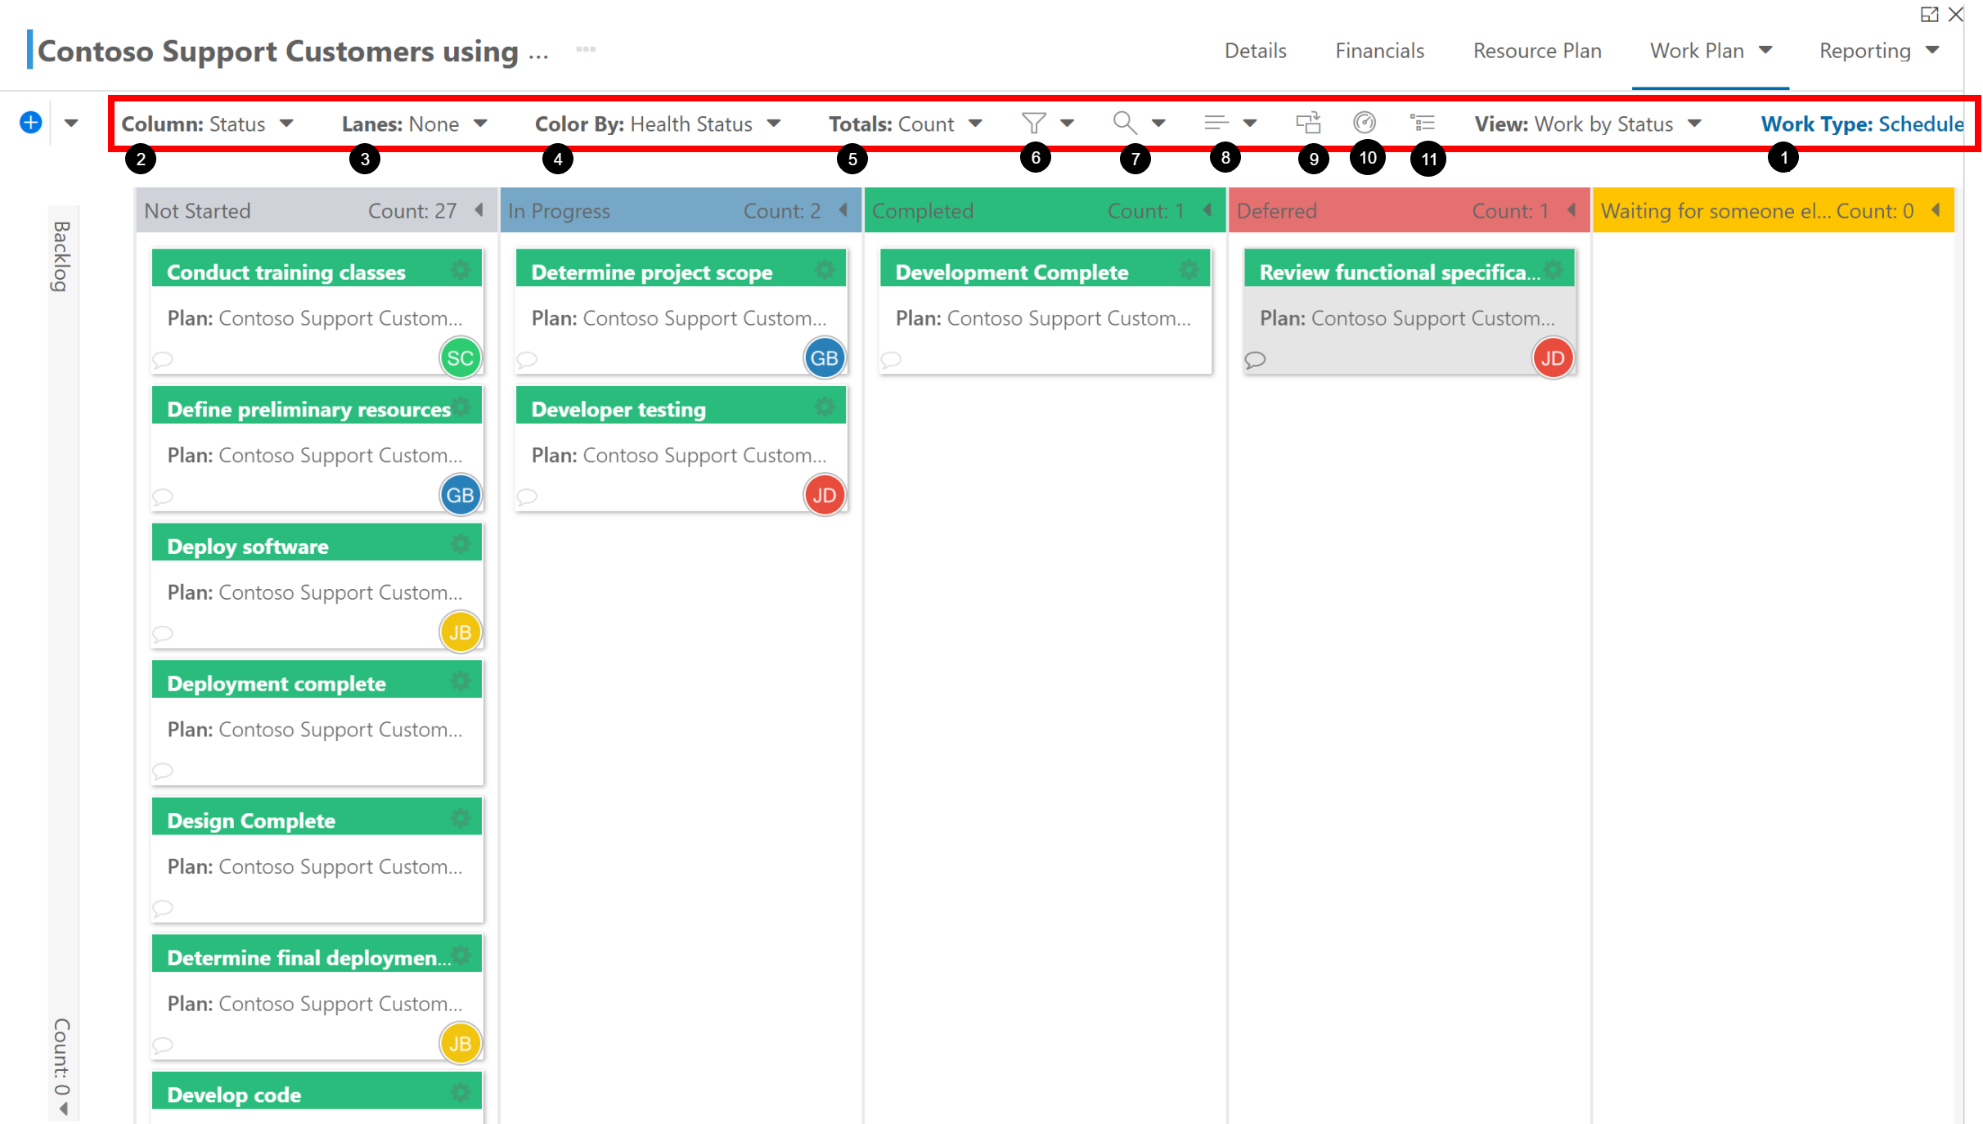
Task: Expand the arrow next to add button
Action: point(71,124)
